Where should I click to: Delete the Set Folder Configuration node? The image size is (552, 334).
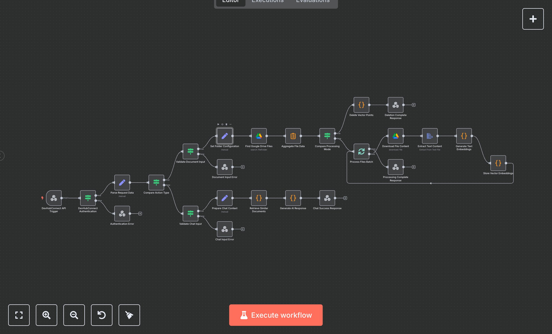tap(226, 124)
